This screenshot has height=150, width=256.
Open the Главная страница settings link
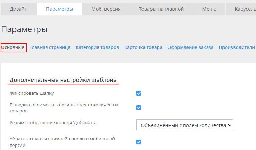point(50,47)
